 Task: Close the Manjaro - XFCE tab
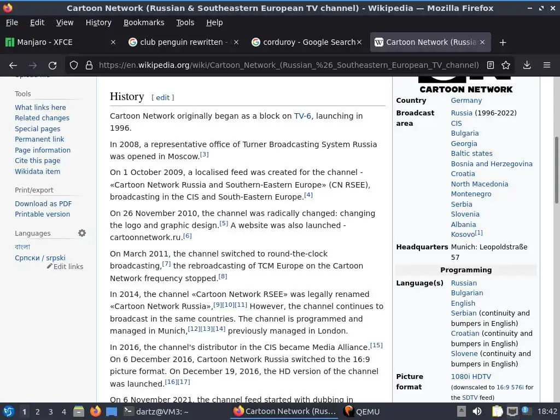[113, 42]
